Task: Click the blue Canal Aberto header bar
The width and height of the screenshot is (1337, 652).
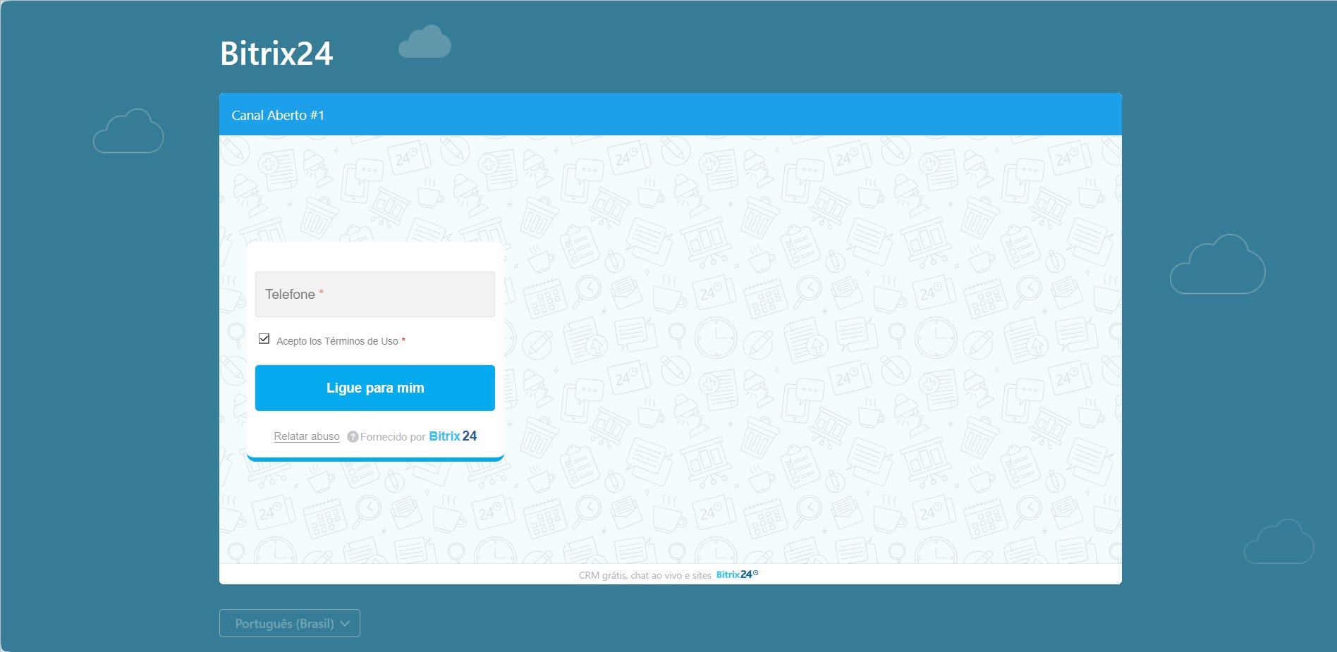Action: point(670,114)
